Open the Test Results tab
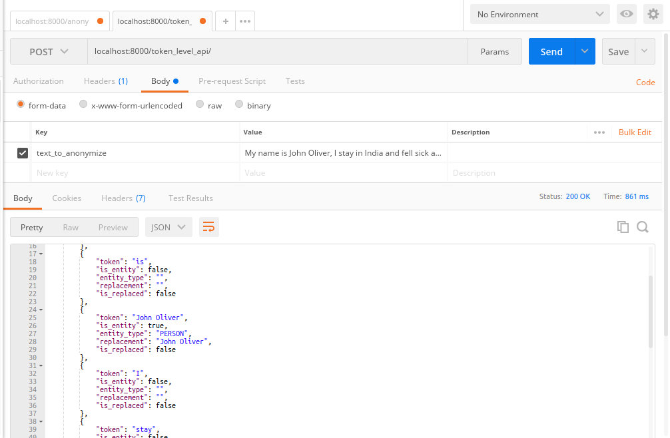This screenshot has height=438, width=670. click(x=190, y=198)
